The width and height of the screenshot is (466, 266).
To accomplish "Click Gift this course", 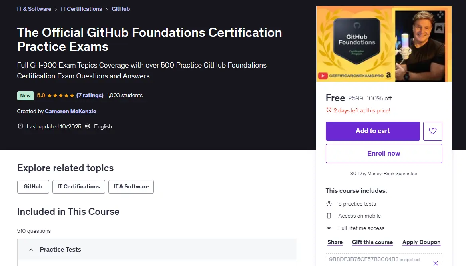I will point(372,242).
